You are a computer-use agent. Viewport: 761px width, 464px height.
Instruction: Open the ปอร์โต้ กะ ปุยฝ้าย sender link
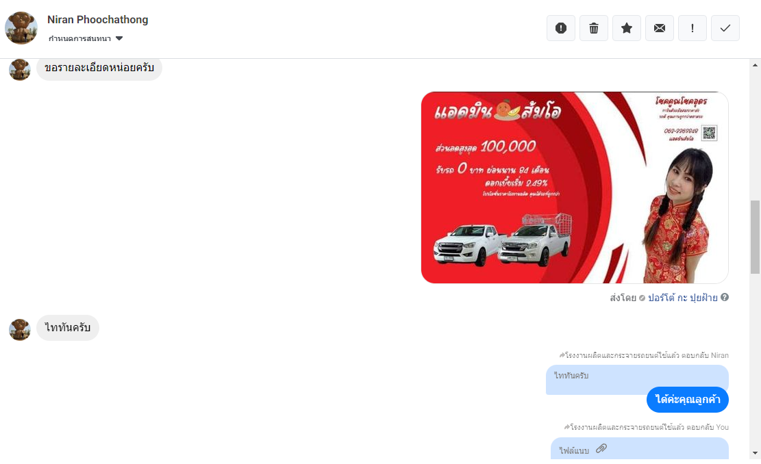[682, 298]
